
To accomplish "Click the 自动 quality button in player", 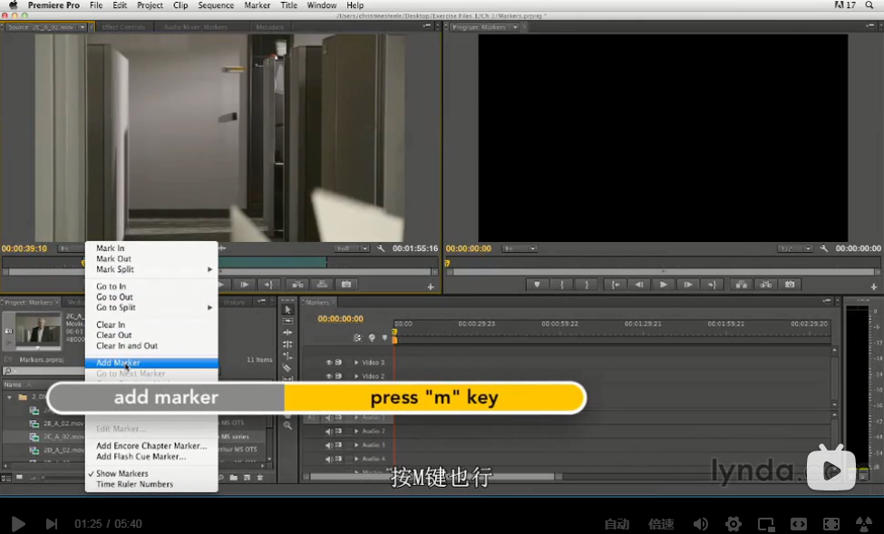I will pyautogui.click(x=617, y=524).
